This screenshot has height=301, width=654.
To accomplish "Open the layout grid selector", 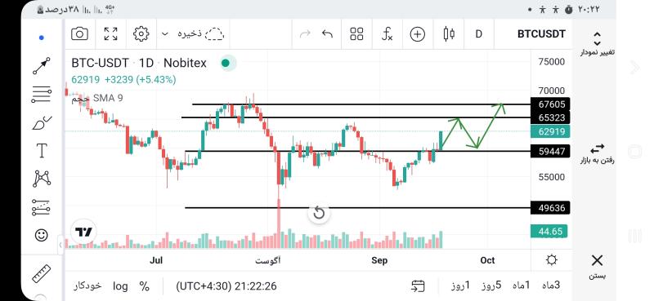I will [356, 33].
